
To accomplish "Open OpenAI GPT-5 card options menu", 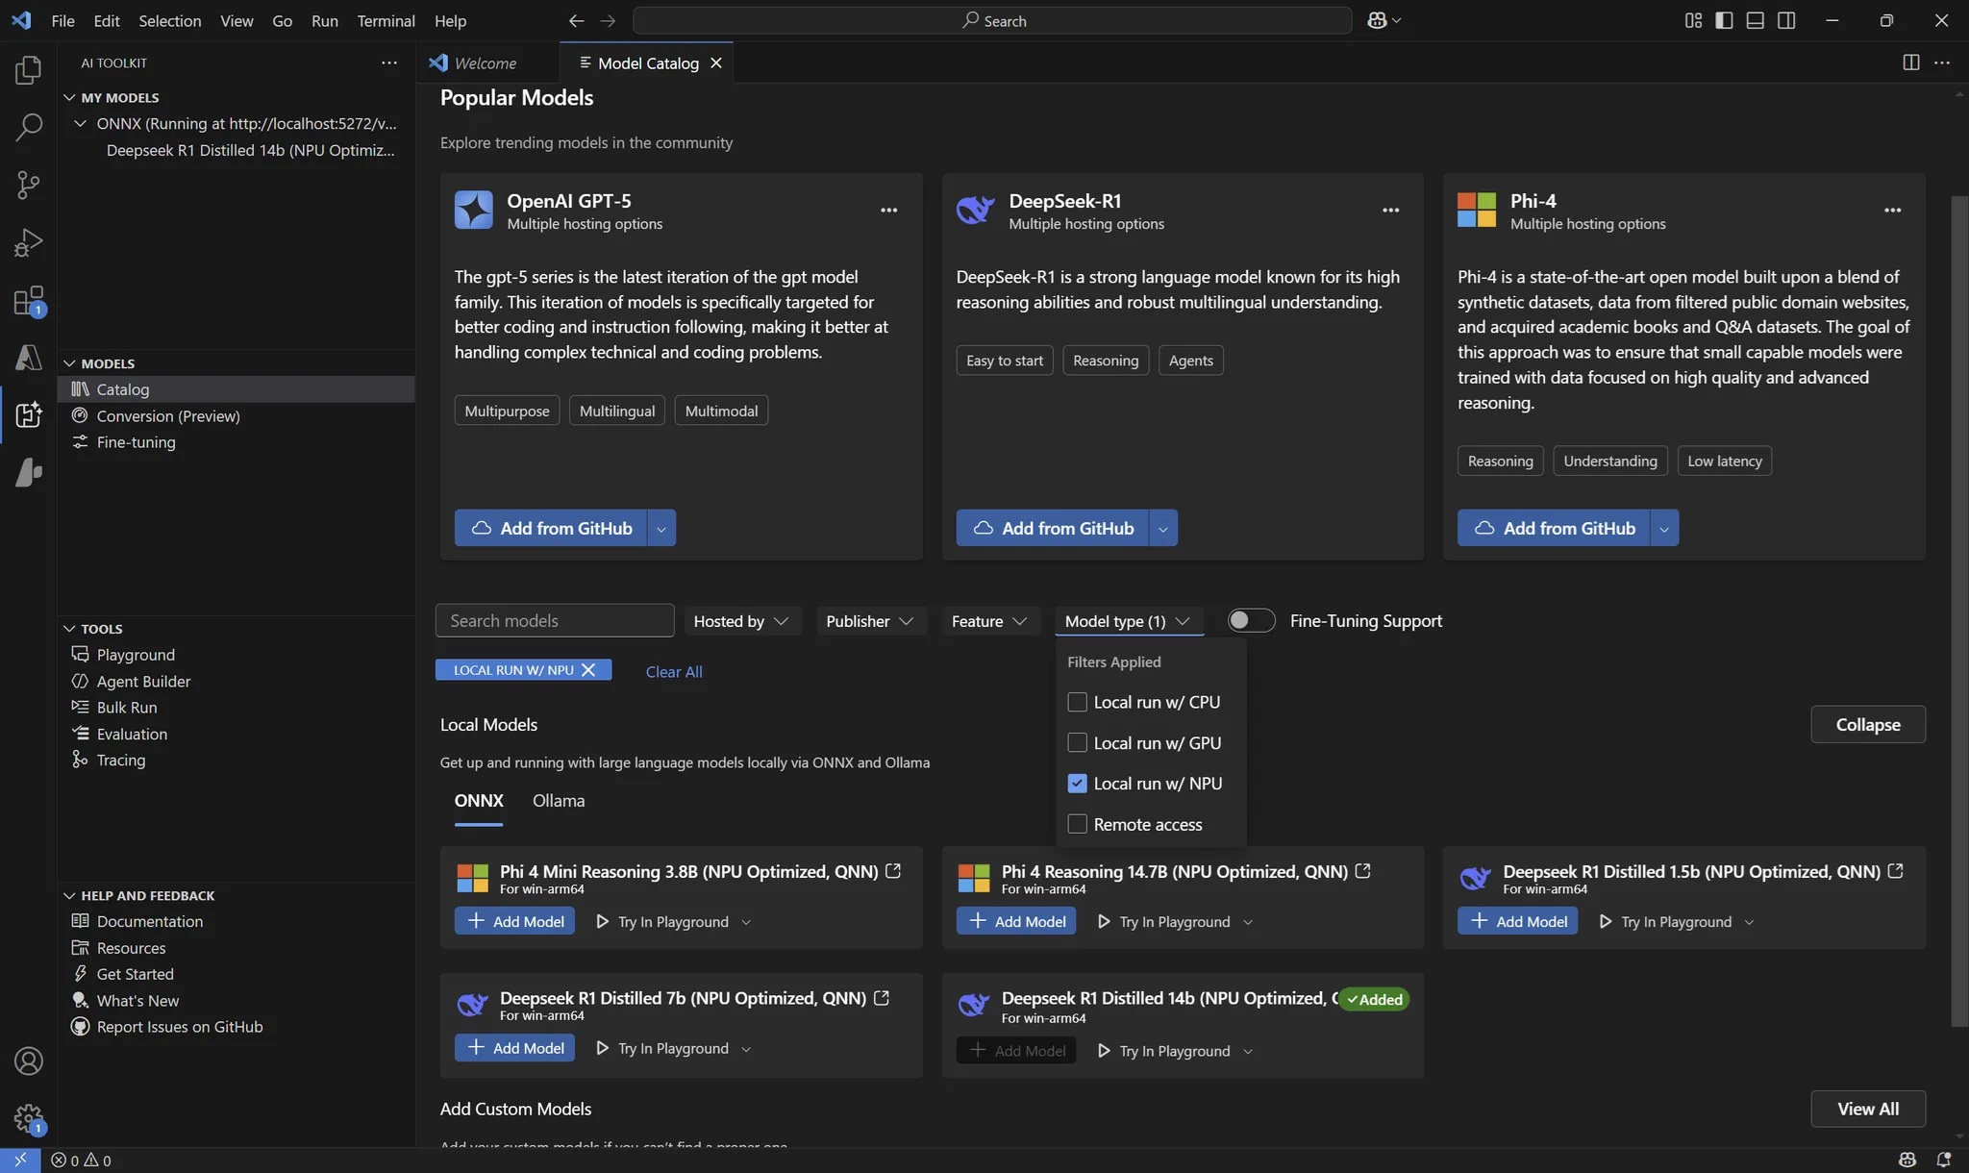I will pyautogui.click(x=888, y=210).
